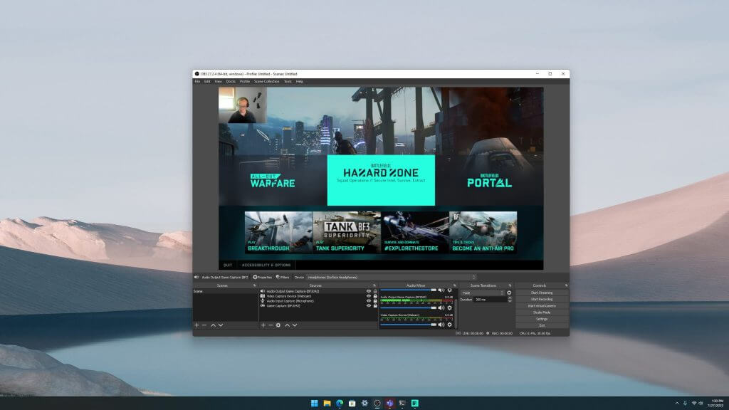729x410 pixels.
Task: Open transition properties gear beside Fade
Action: click(x=509, y=293)
